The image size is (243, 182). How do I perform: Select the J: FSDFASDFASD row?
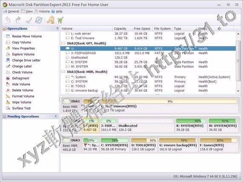(x=148, y=53)
